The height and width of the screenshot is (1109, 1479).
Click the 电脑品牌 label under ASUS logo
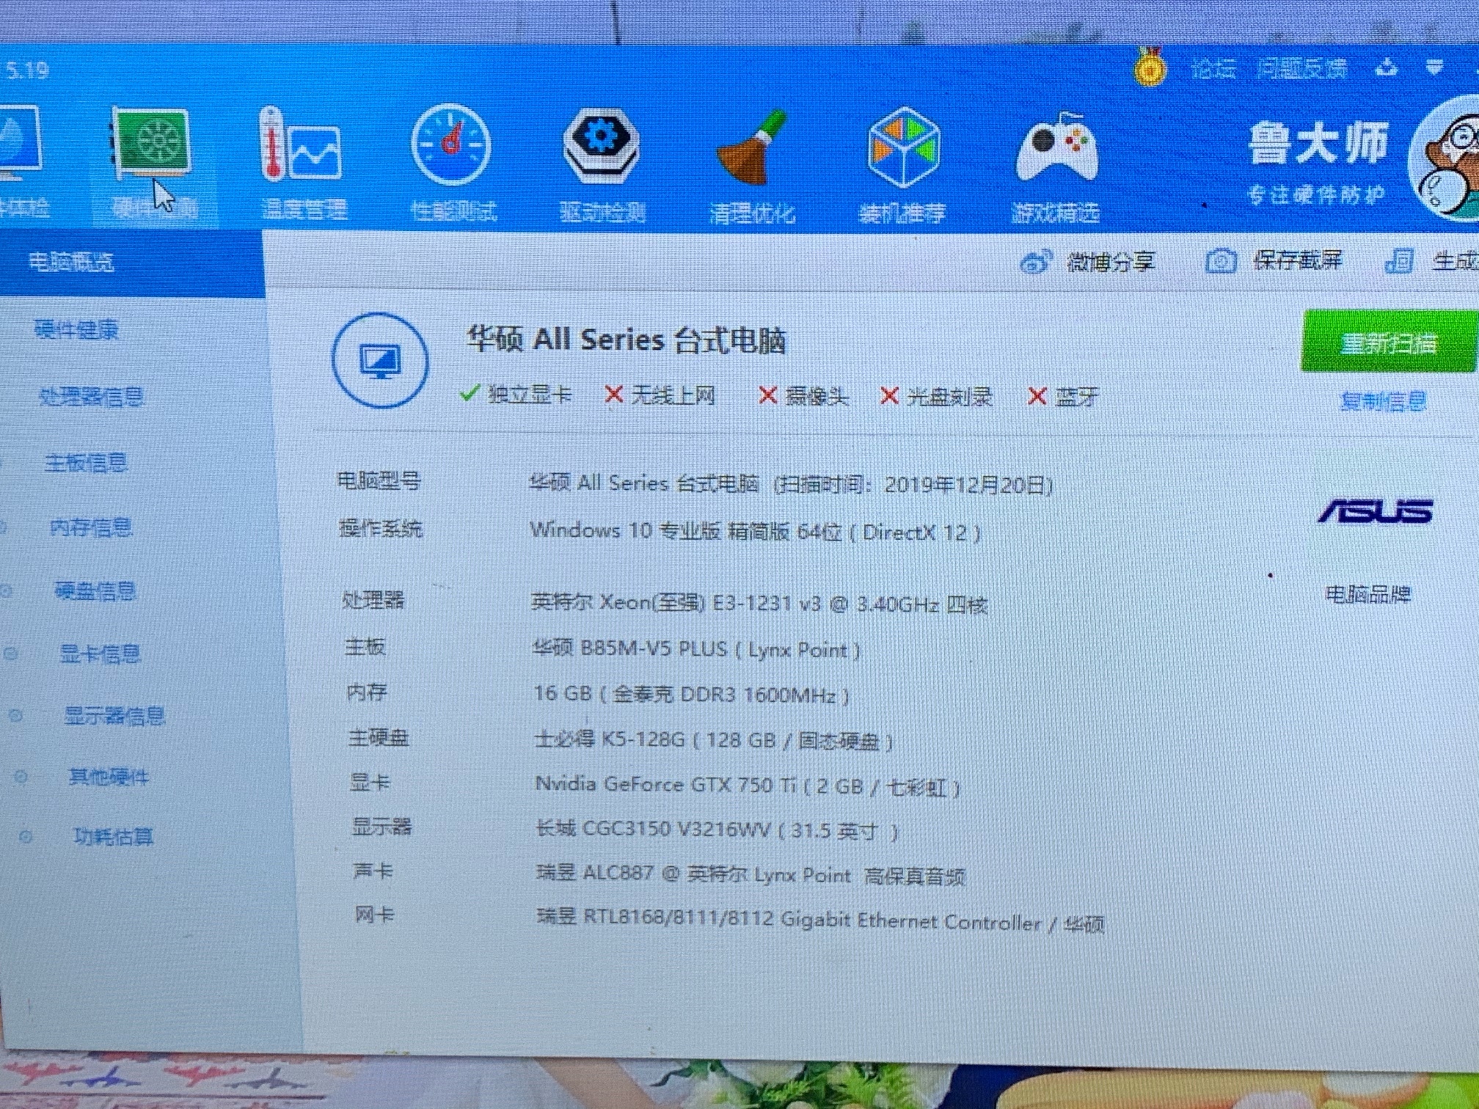(x=1368, y=593)
